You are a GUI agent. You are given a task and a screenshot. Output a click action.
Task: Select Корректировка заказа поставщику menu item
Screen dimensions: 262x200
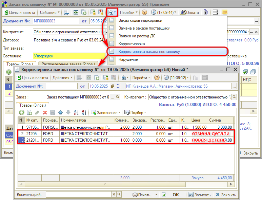point(149,52)
